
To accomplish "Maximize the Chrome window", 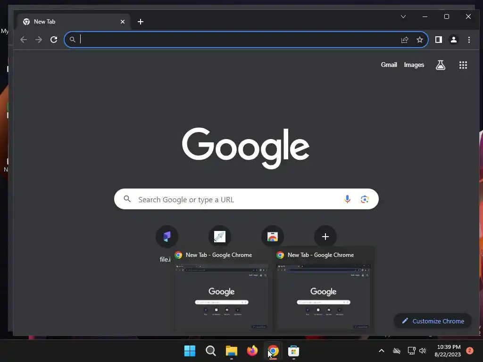I will tap(447, 16).
